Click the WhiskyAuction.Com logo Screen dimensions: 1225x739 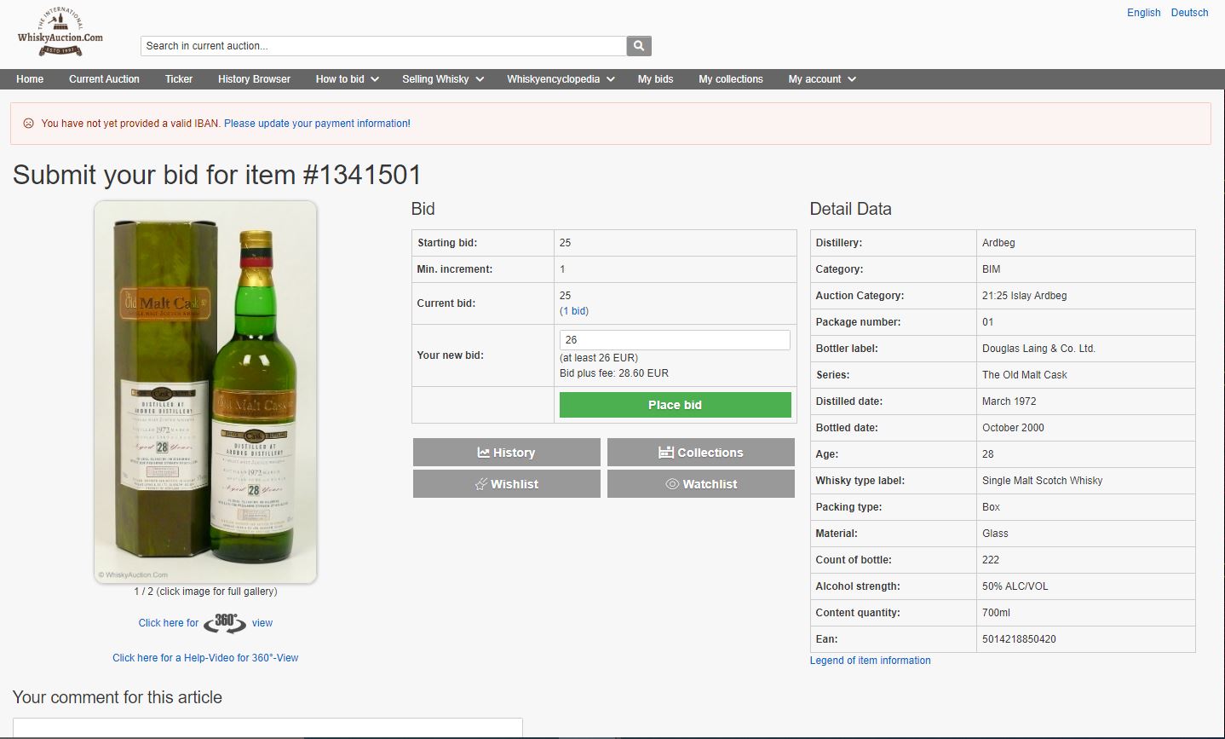pos(60,33)
